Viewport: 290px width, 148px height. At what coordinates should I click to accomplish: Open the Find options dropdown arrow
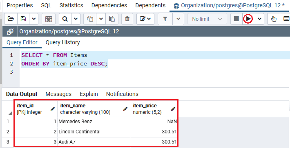point(76,19)
